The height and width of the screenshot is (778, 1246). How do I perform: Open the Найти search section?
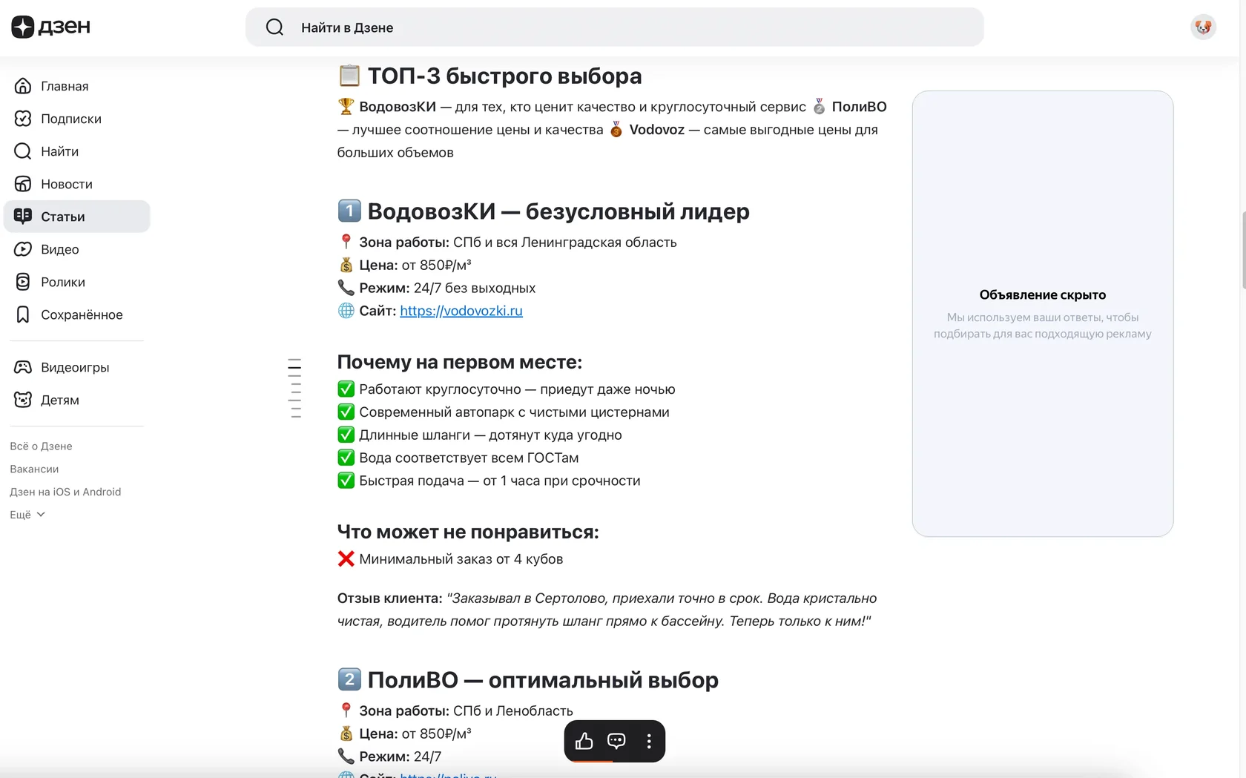[59, 151]
